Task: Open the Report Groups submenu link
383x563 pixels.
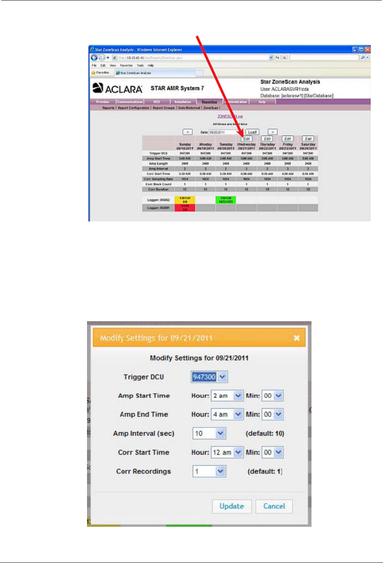Action: coord(163,108)
